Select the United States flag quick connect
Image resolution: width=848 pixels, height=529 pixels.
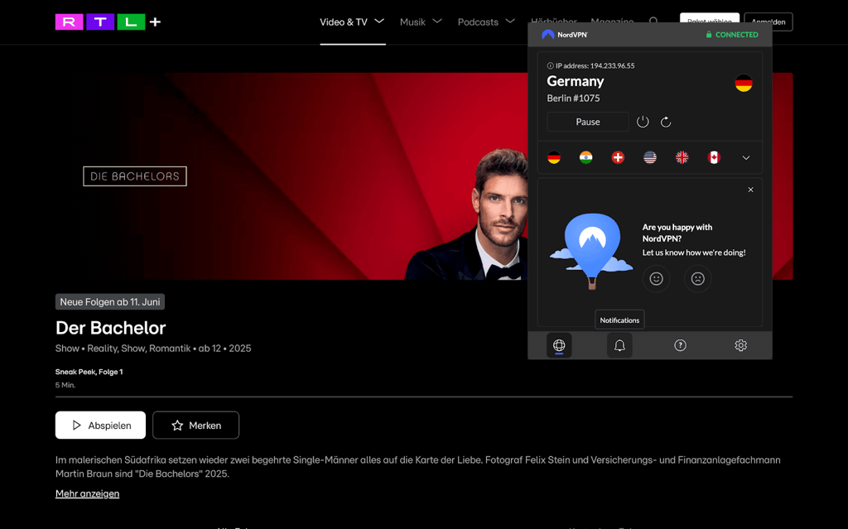coord(650,157)
